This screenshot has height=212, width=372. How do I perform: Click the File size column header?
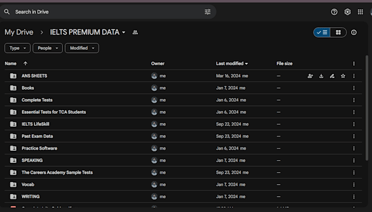click(284, 63)
